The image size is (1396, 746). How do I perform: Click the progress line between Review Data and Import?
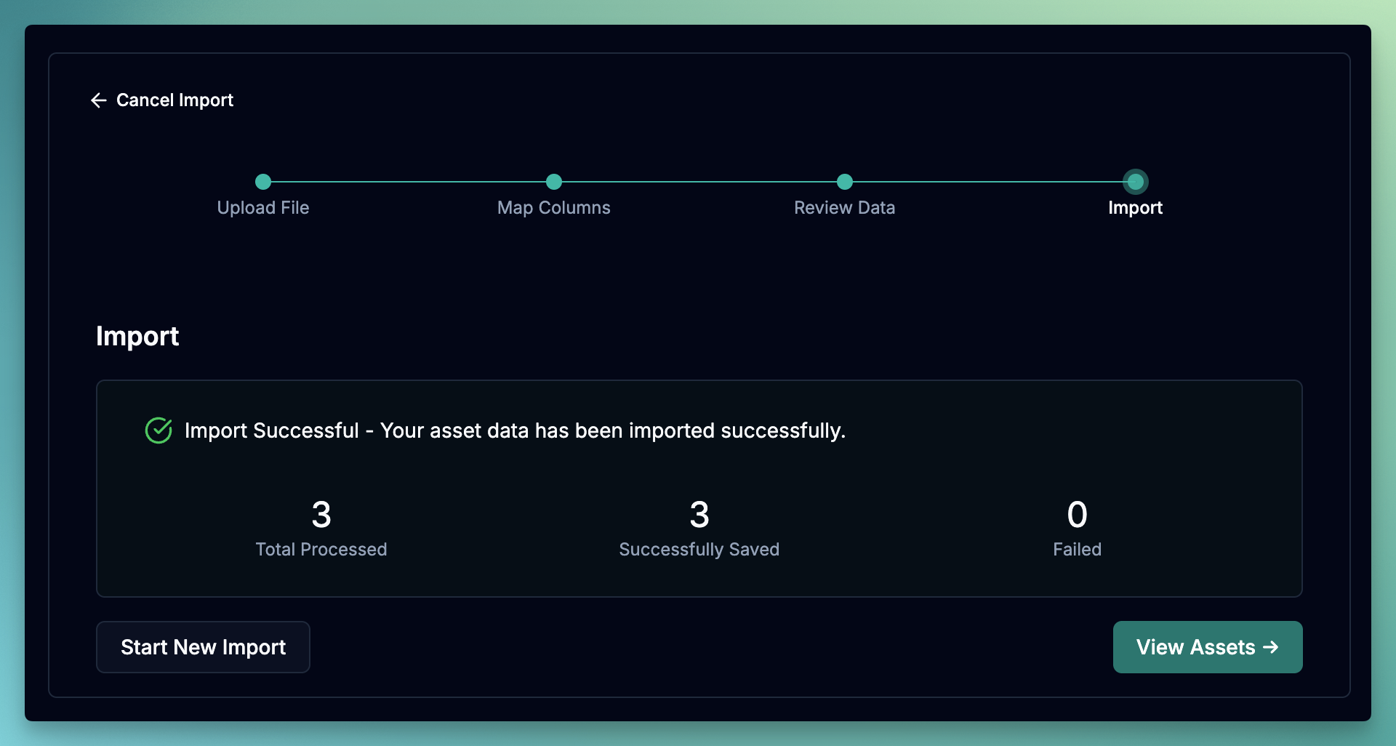coord(989,182)
